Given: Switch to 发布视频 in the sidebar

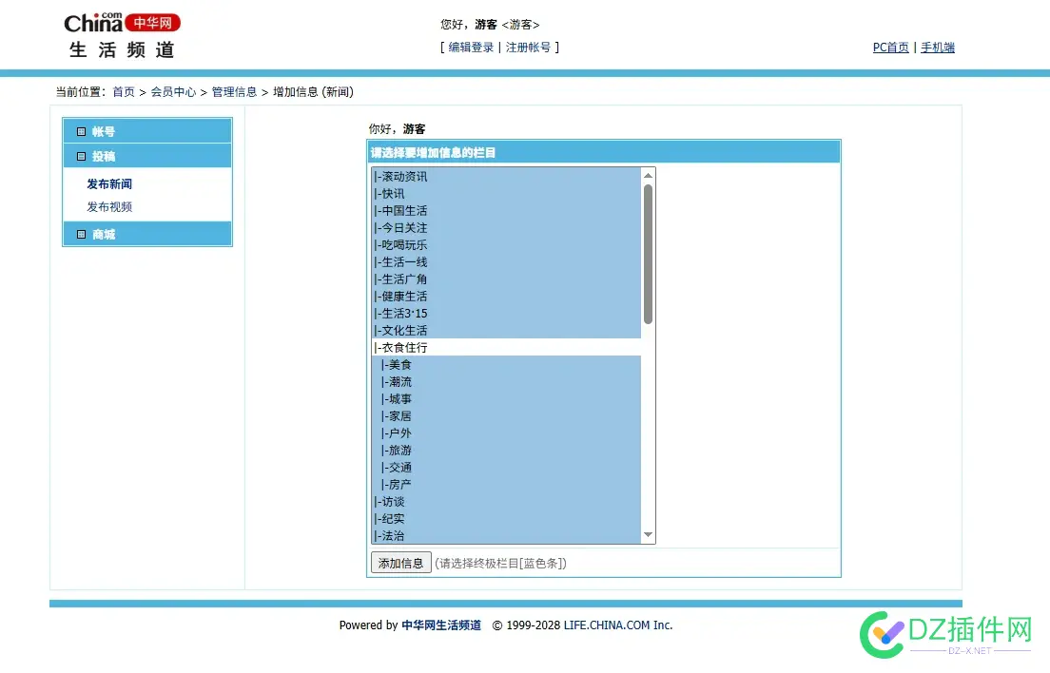Looking at the screenshot, I should tap(107, 206).
